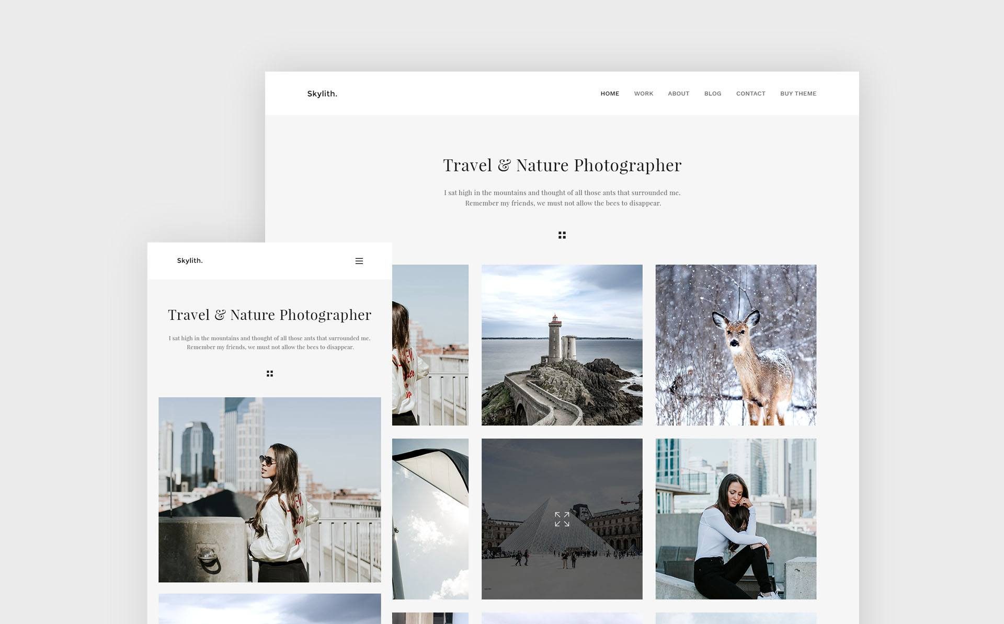Go to the ABOUT page
Image resolution: width=1004 pixels, height=624 pixels.
[678, 94]
